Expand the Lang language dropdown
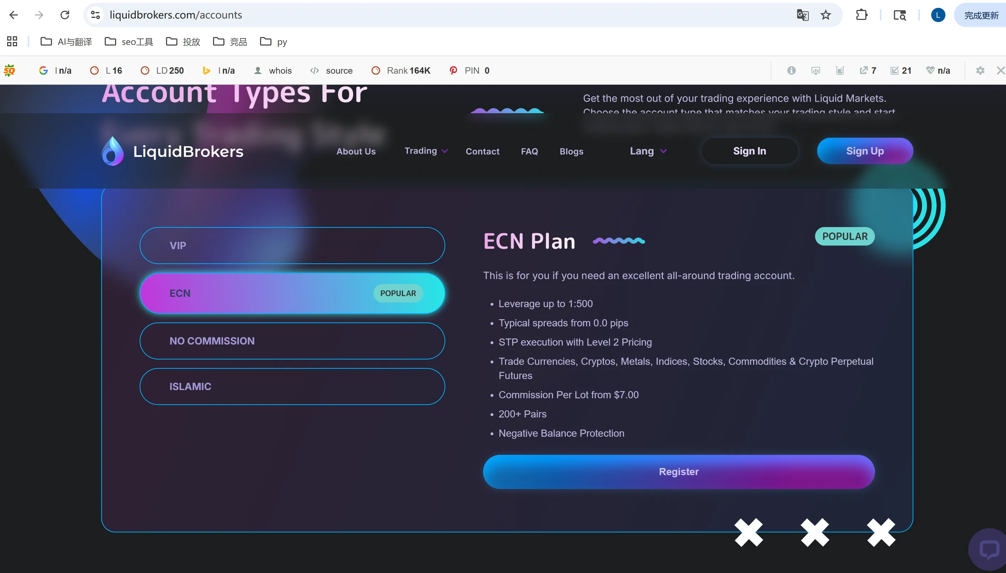Image resolution: width=1006 pixels, height=573 pixels. (x=648, y=151)
